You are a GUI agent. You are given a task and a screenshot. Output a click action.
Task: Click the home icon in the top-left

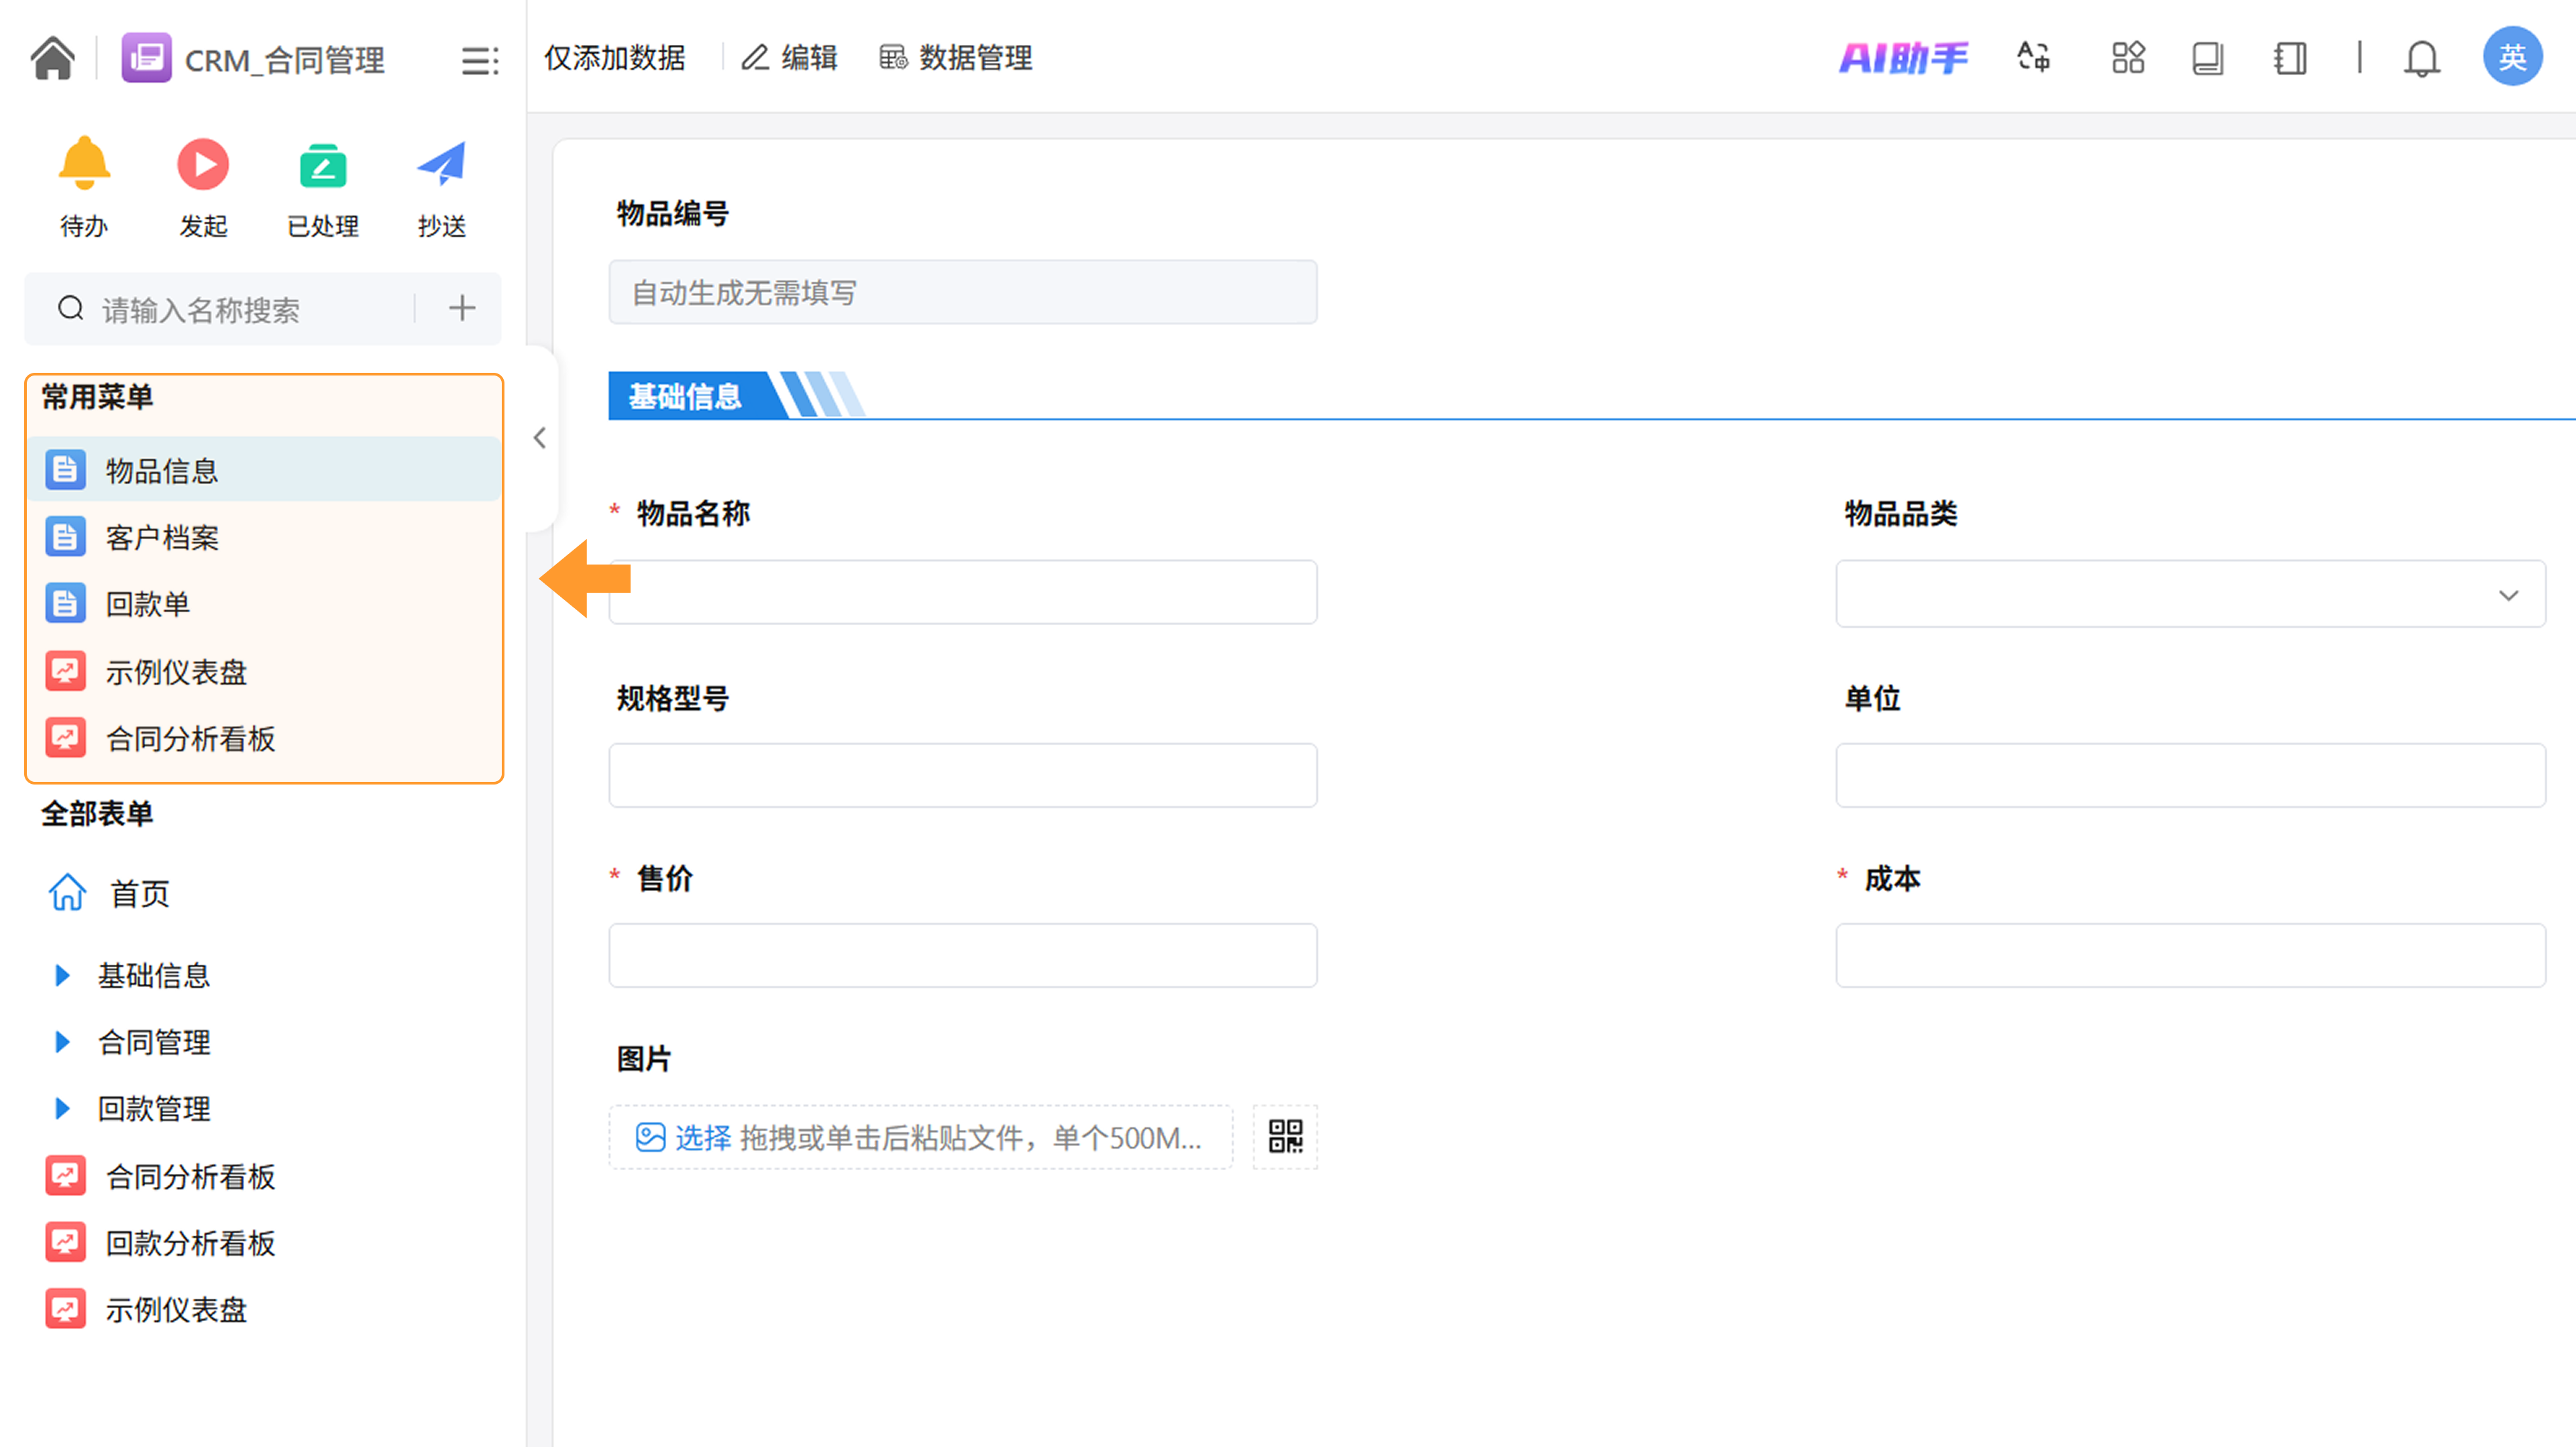click(52, 58)
